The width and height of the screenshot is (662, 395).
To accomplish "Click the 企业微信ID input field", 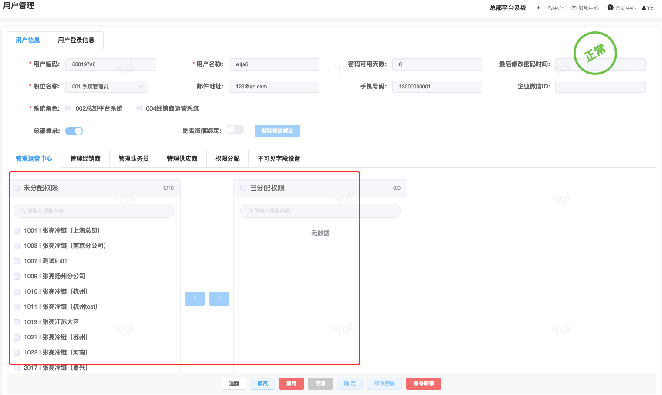I will point(601,87).
